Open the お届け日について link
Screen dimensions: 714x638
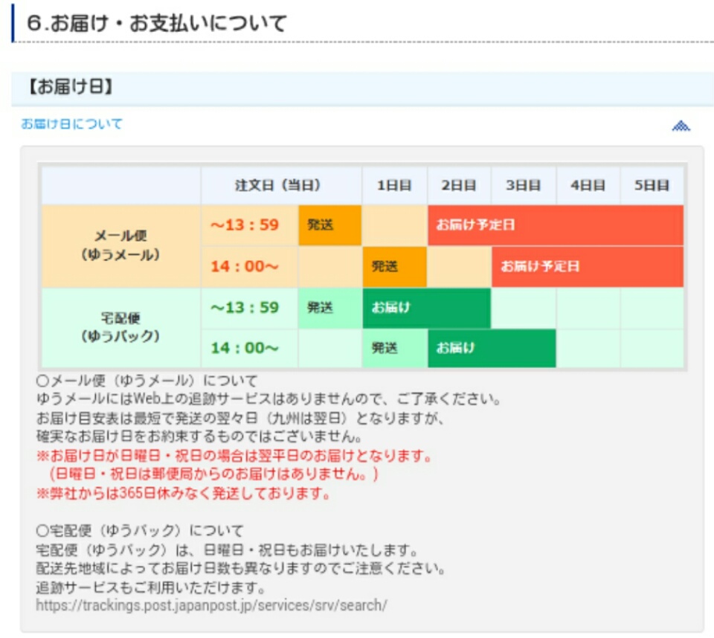point(71,124)
